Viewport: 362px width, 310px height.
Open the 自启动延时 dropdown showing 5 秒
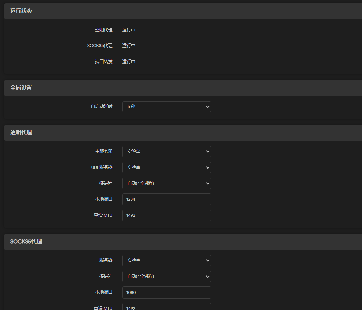pyautogui.click(x=166, y=107)
